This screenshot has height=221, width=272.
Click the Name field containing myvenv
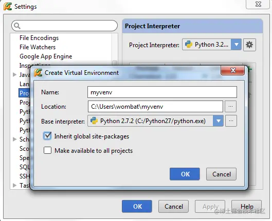click(162, 92)
